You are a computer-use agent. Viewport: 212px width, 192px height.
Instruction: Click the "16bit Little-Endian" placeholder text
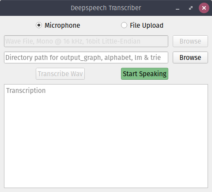tap(113, 41)
